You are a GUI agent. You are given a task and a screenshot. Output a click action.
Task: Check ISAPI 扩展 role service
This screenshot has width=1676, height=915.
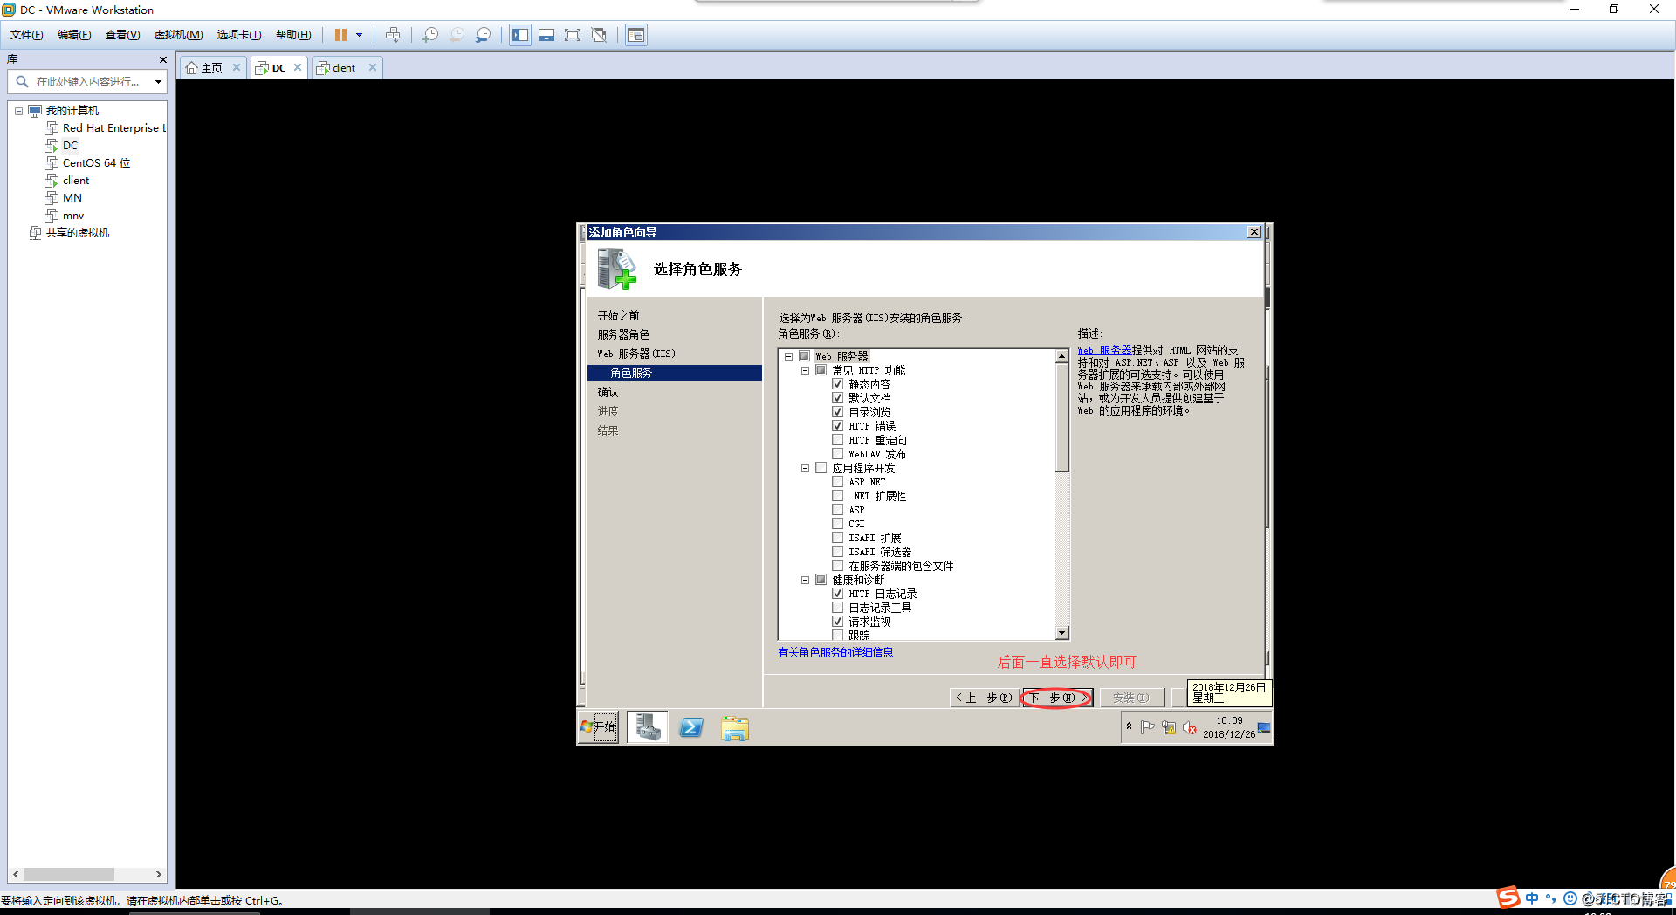point(837,538)
